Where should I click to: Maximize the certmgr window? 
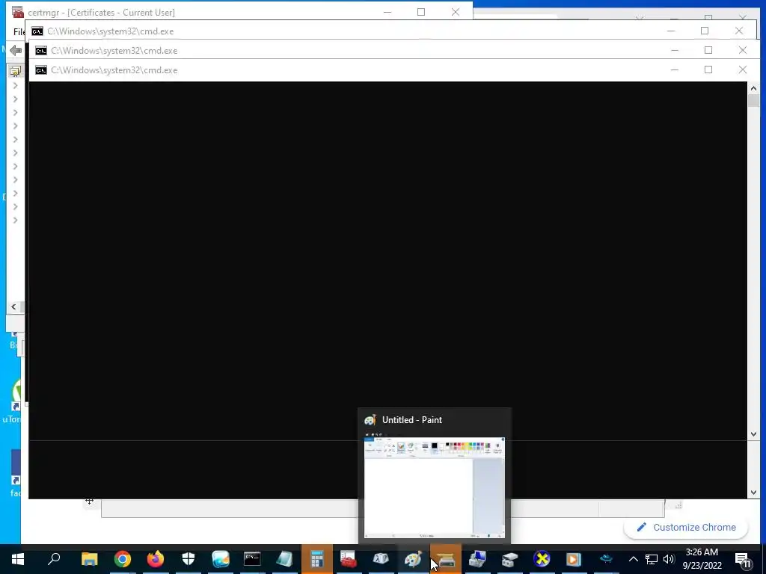click(x=421, y=12)
